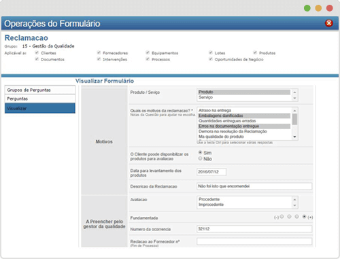Click the Numero da ocorrencia field
This screenshot has width=340, height=259.
tap(254, 229)
